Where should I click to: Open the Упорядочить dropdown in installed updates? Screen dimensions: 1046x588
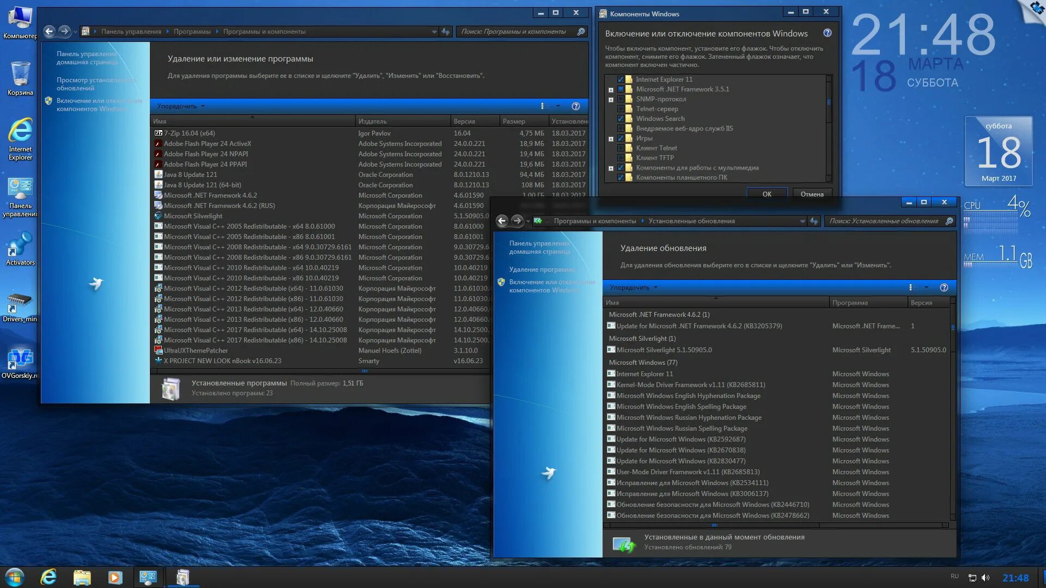click(631, 287)
